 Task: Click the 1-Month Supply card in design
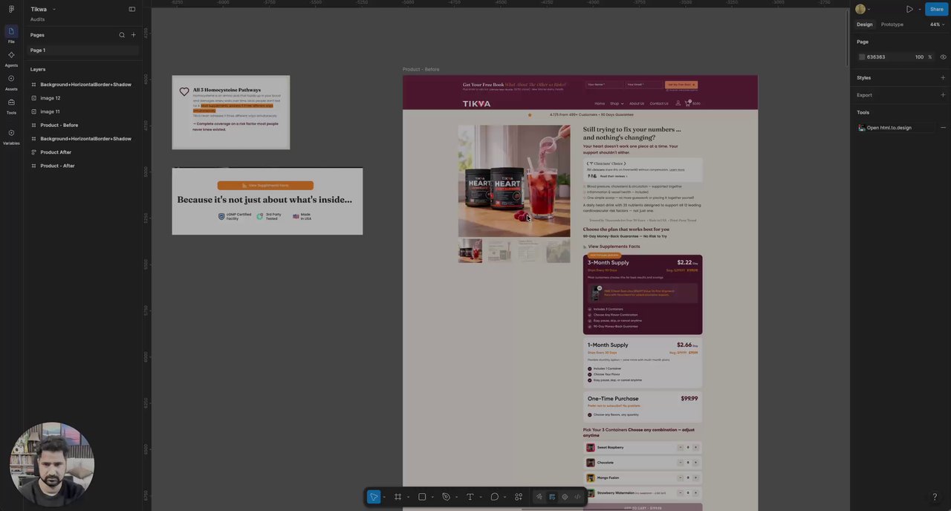(x=643, y=362)
